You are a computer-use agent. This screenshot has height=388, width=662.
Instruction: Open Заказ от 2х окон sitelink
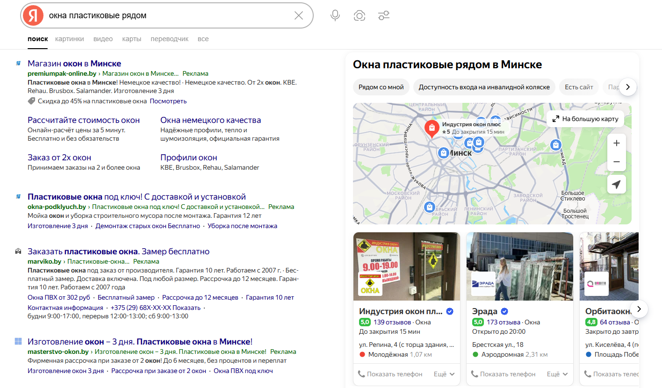tap(59, 158)
